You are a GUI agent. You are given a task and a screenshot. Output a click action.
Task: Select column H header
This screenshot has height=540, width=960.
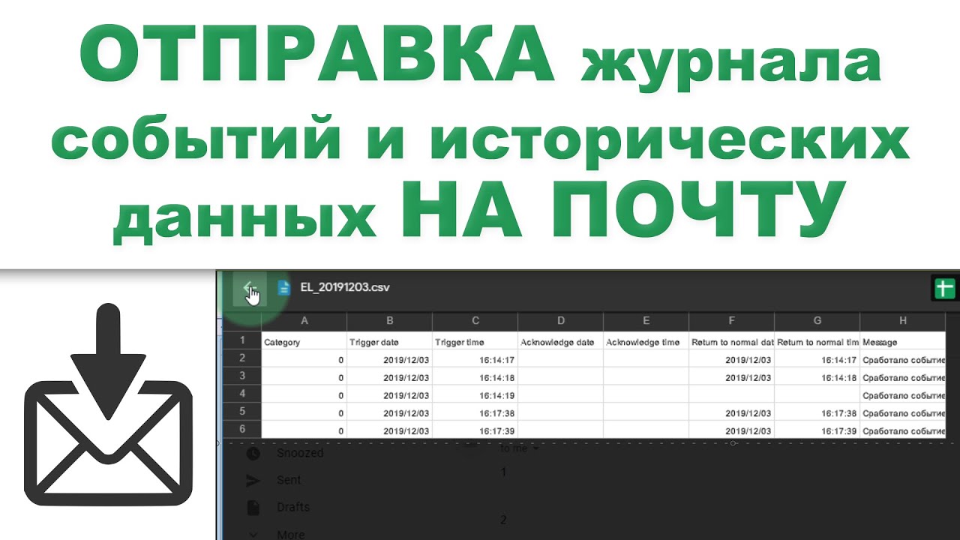pos(903,321)
